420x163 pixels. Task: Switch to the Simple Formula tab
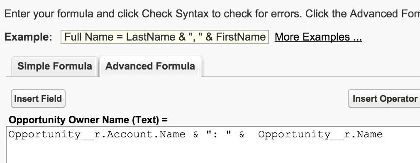point(55,66)
